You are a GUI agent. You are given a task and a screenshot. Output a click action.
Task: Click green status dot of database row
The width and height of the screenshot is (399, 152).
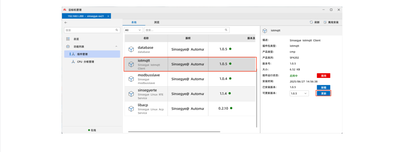(x=230, y=48)
